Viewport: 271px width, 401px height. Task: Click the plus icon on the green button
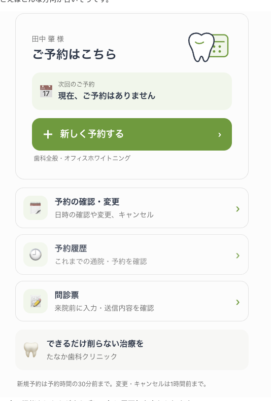(x=48, y=134)
